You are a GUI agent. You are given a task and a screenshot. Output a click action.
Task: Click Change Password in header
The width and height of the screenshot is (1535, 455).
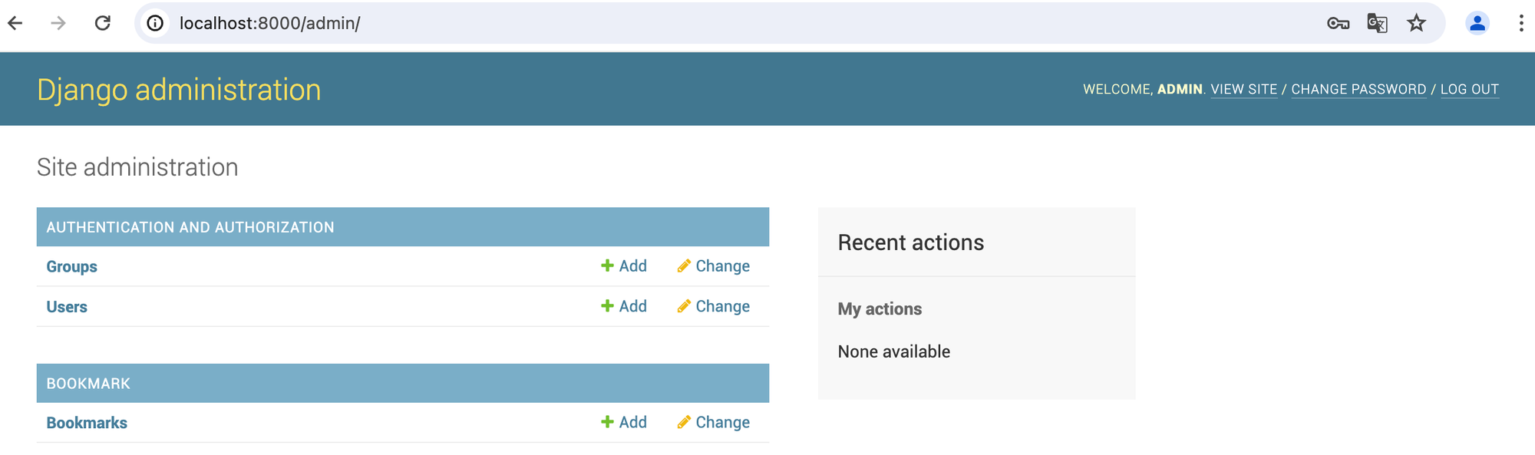[x=1358, y=89]
